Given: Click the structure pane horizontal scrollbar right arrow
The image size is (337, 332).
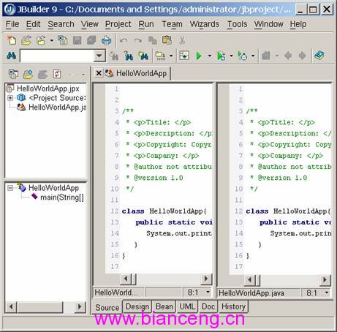Looking at the screenshot, I should [79, 306].
